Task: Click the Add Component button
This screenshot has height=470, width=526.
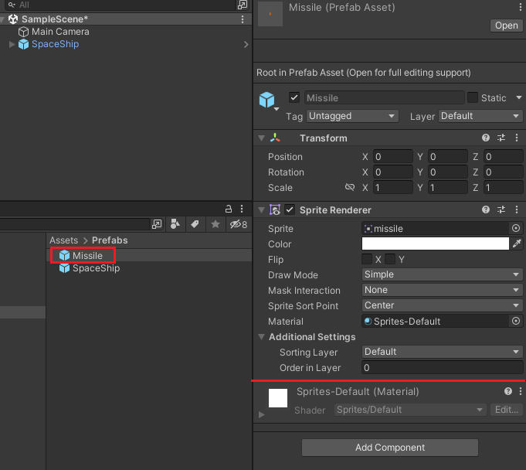Action: pyautogui.click(x=390, y=448)
